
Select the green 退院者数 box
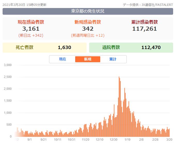pos(131,47)
